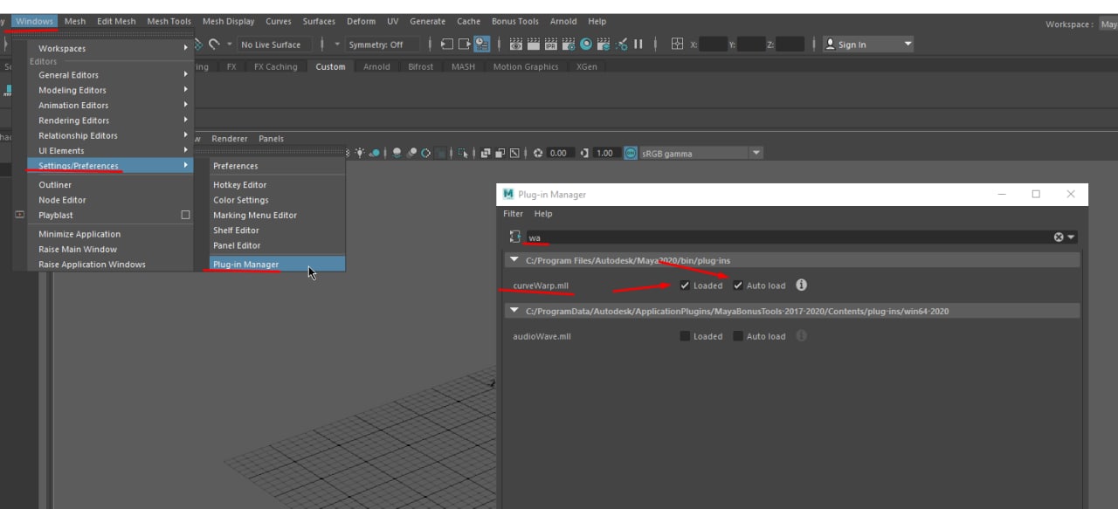
Task: Toggle the X-Ray Active Components icon
Action: tap(500, 153)
